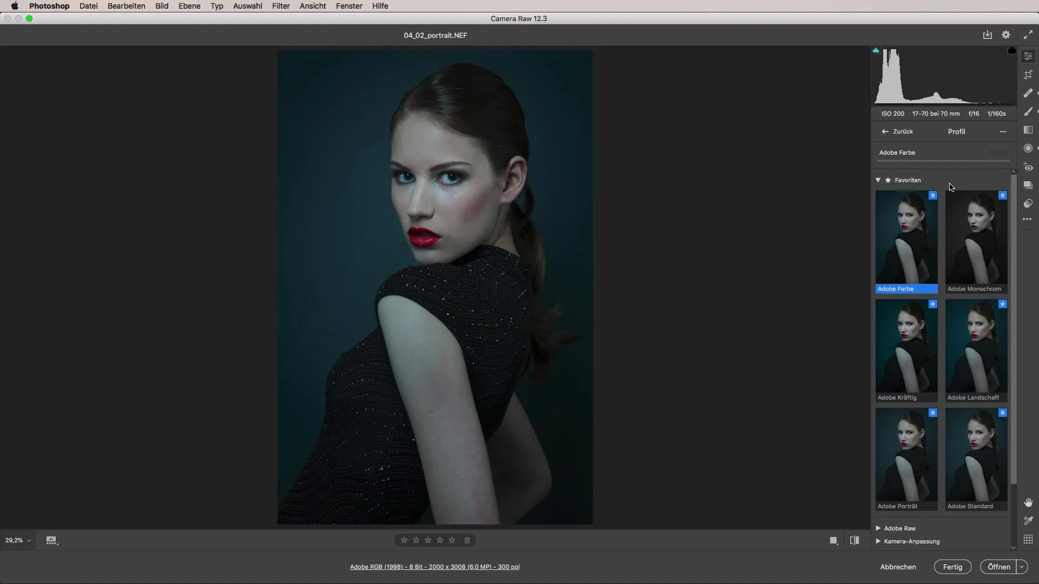Screen dimensions: 1039x584
Task: Open more image settings ellipsis in toolbar
Action: click(x=1027, y=220)
